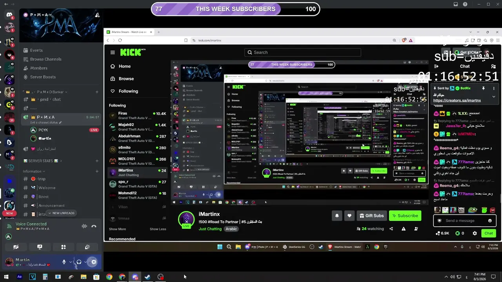502x282 pixels.
Task: Open Majah92 channel in Following list
Action: [x=137, y=127]
